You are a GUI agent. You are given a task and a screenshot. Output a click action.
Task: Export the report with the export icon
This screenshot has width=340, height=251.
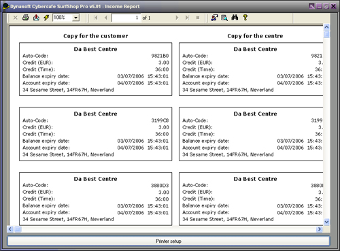(36, 18)
